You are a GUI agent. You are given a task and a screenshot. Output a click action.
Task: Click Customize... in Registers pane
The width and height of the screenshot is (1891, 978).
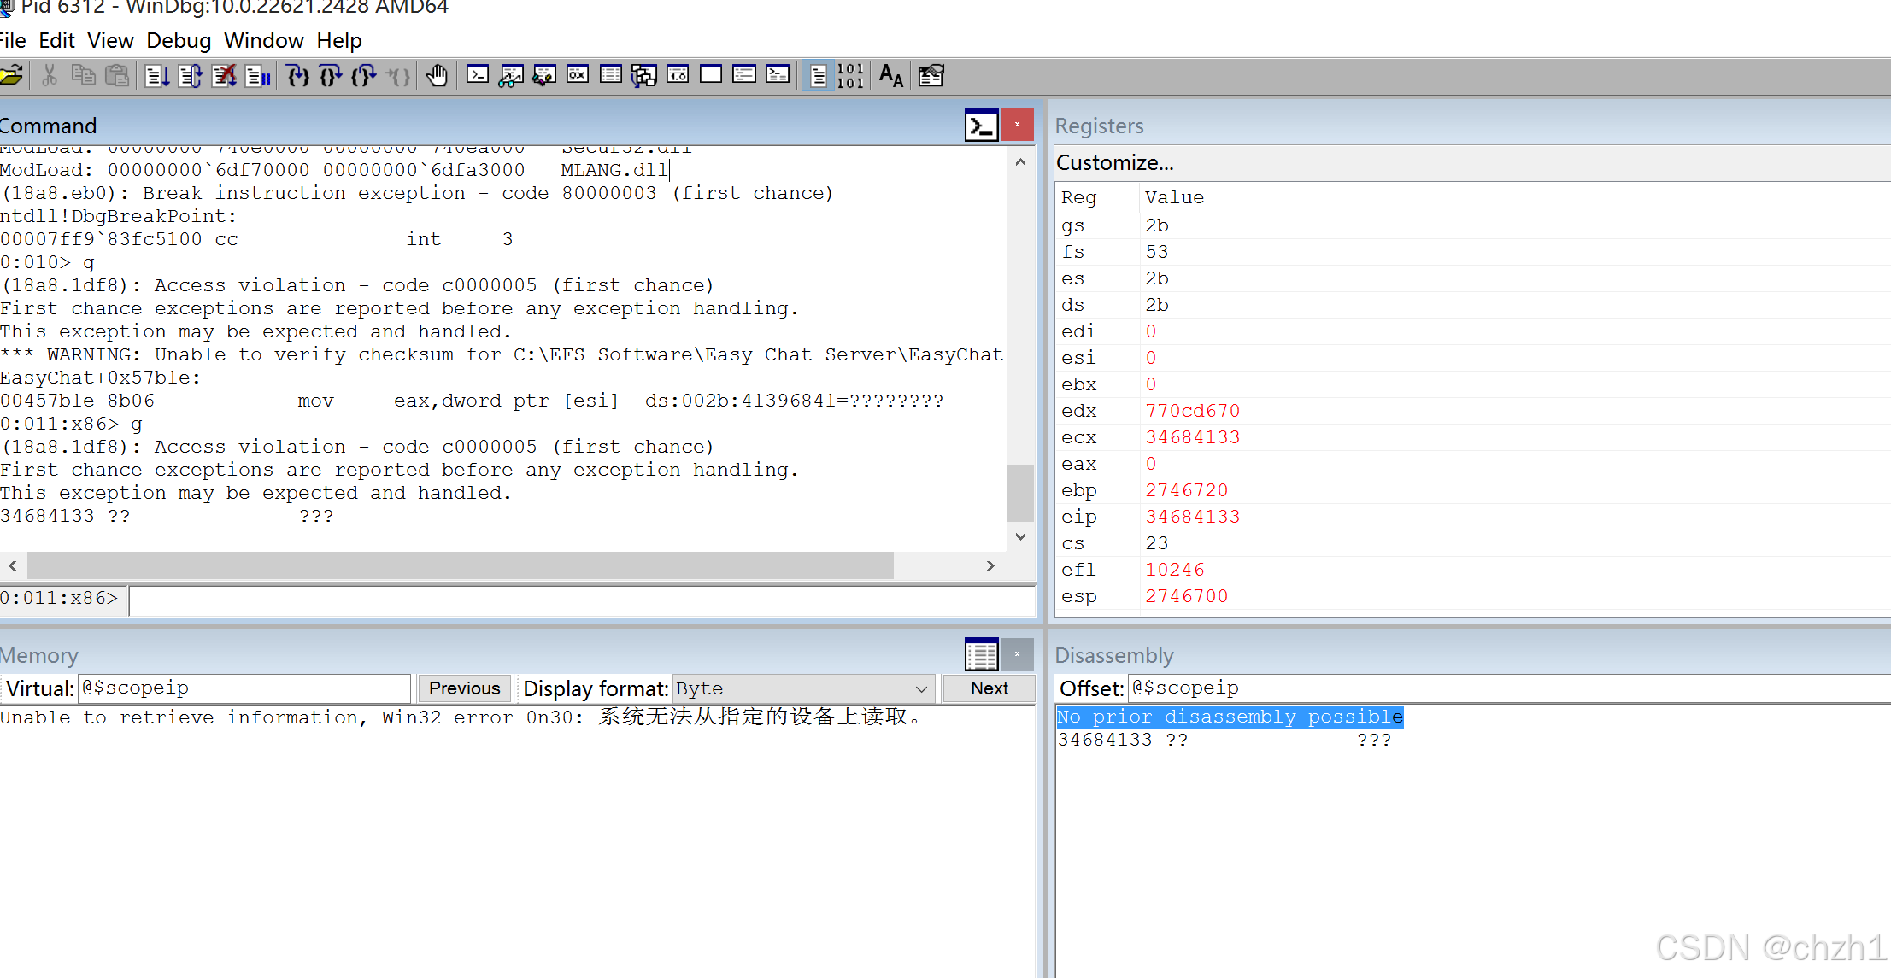(x=1114, y=162)
